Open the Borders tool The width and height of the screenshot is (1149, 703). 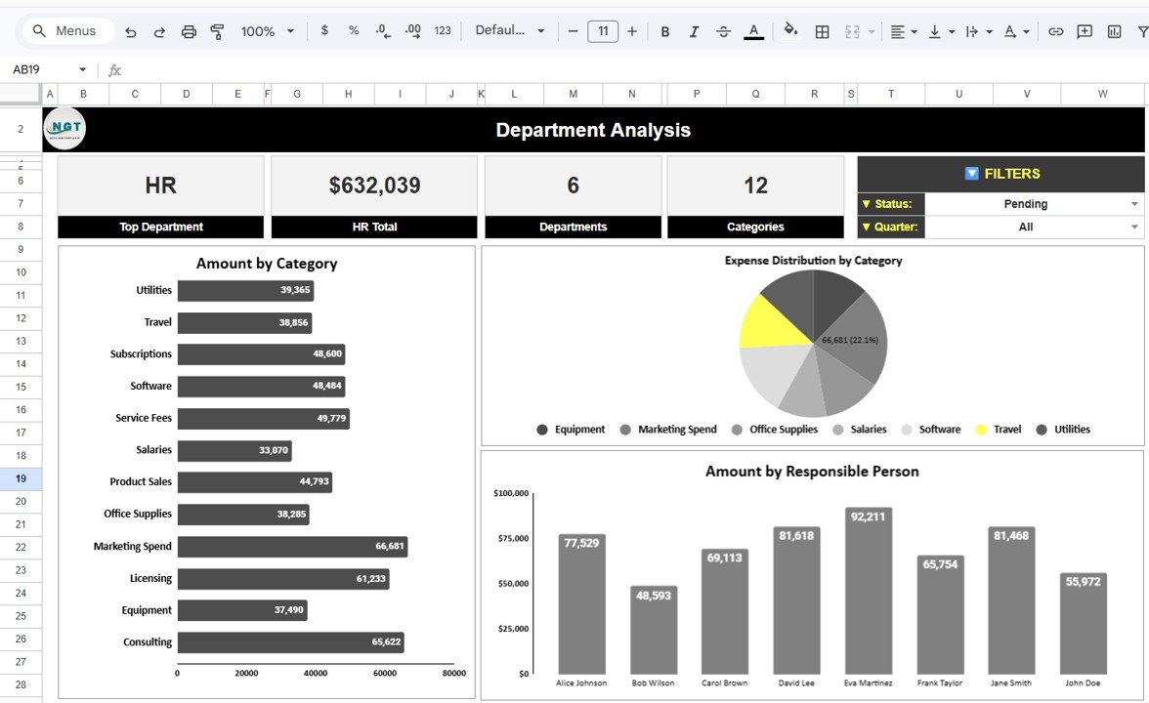click(x=822, y=30)
